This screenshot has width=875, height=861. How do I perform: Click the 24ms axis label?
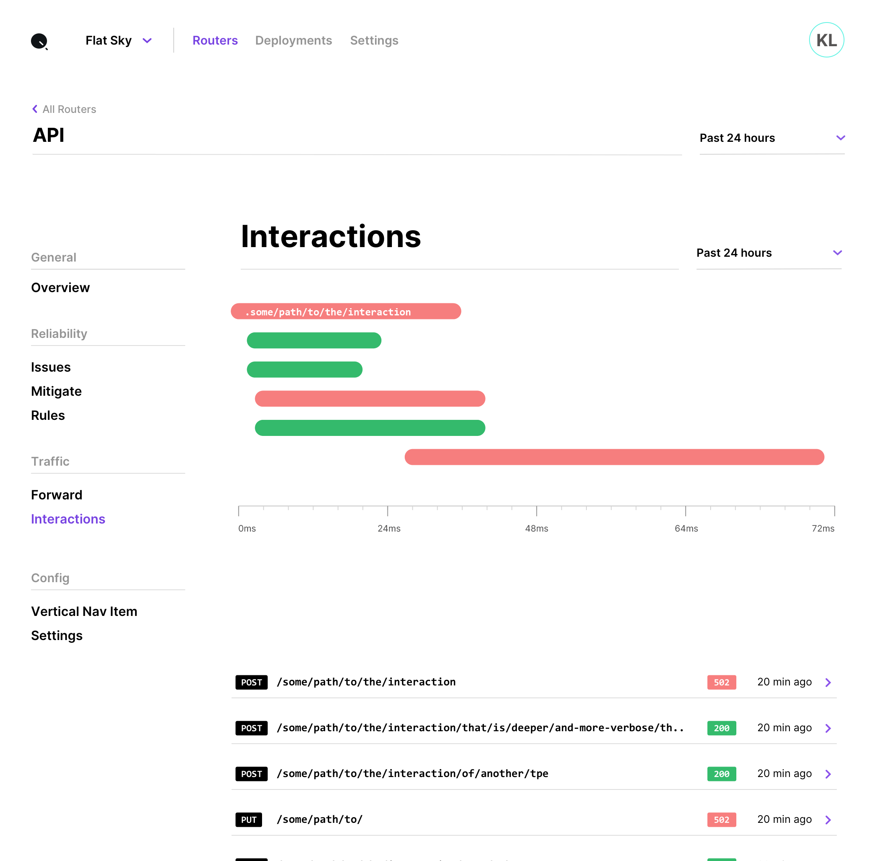point(389,528)
